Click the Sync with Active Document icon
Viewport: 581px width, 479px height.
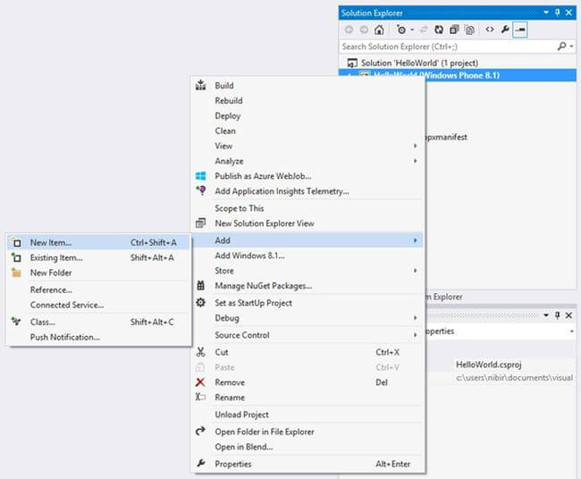coord(424,29)
